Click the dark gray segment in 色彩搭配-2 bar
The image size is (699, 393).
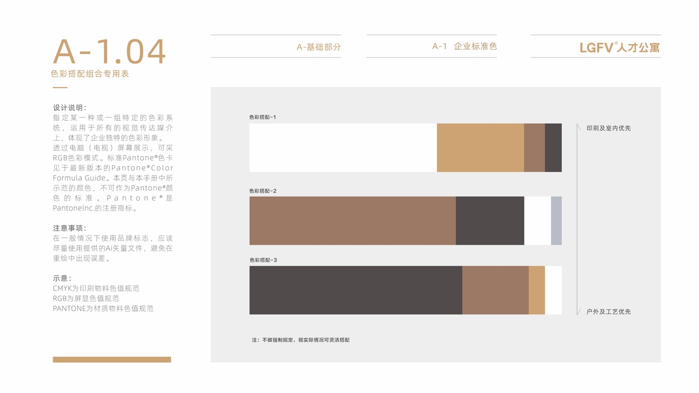pos(490,221)
